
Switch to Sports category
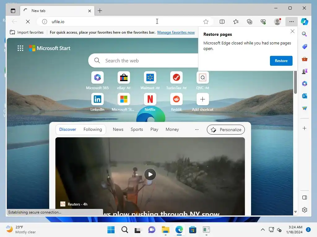coord(137,129)
